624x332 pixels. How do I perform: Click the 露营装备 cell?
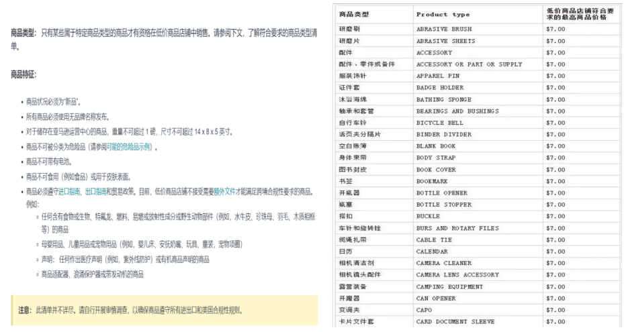[375, 286]
